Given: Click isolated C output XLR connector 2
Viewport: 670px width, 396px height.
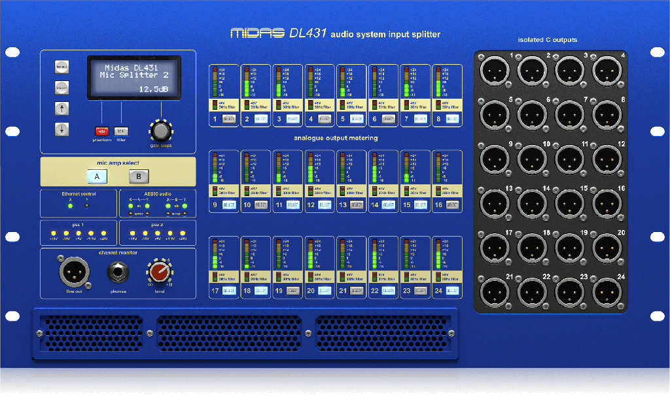Looking at the screenshot, I should pos(533,71).
